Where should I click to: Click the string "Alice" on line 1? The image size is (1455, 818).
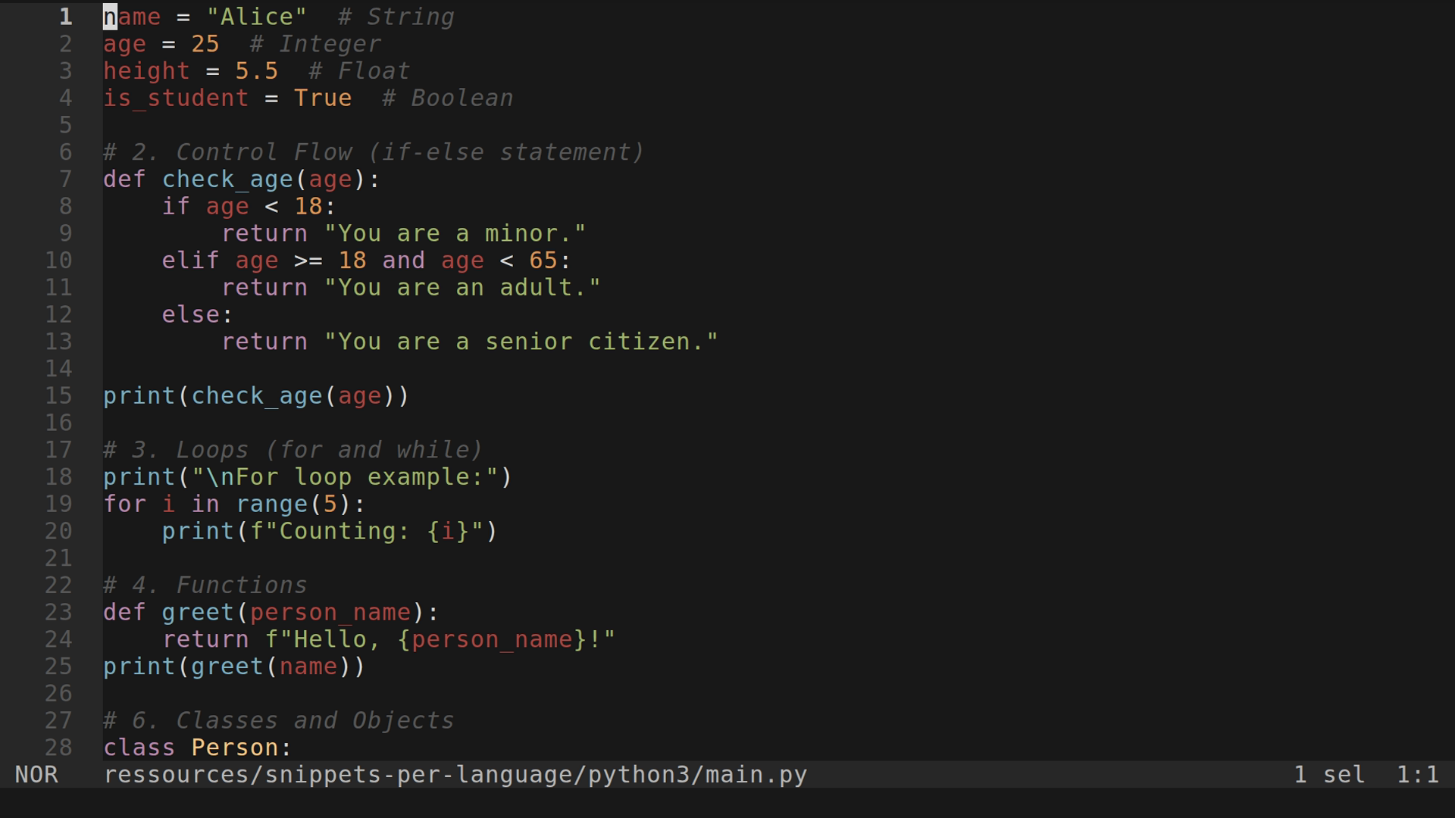(x=258, y=16)
